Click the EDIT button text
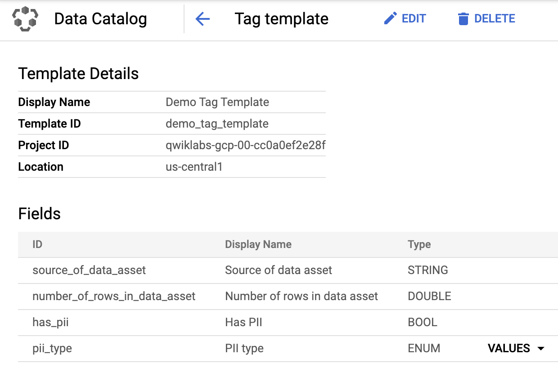 click(x=414, y=19)
